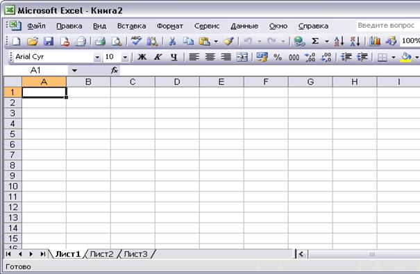
Task: Open a file with the Open folder icon
Action: coord(33,41)
